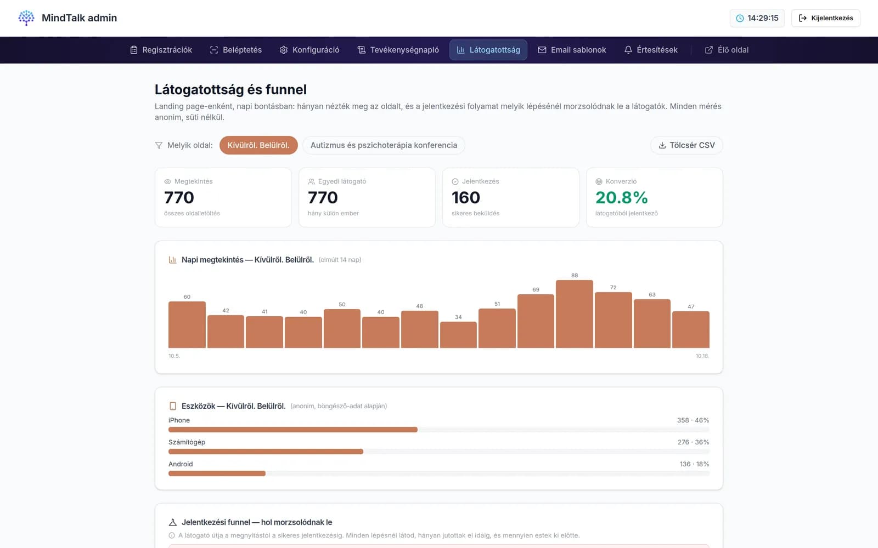Click the tallest chart bar labeled 88
Viewport: 878px width, 548px height.
click(575, 314)
